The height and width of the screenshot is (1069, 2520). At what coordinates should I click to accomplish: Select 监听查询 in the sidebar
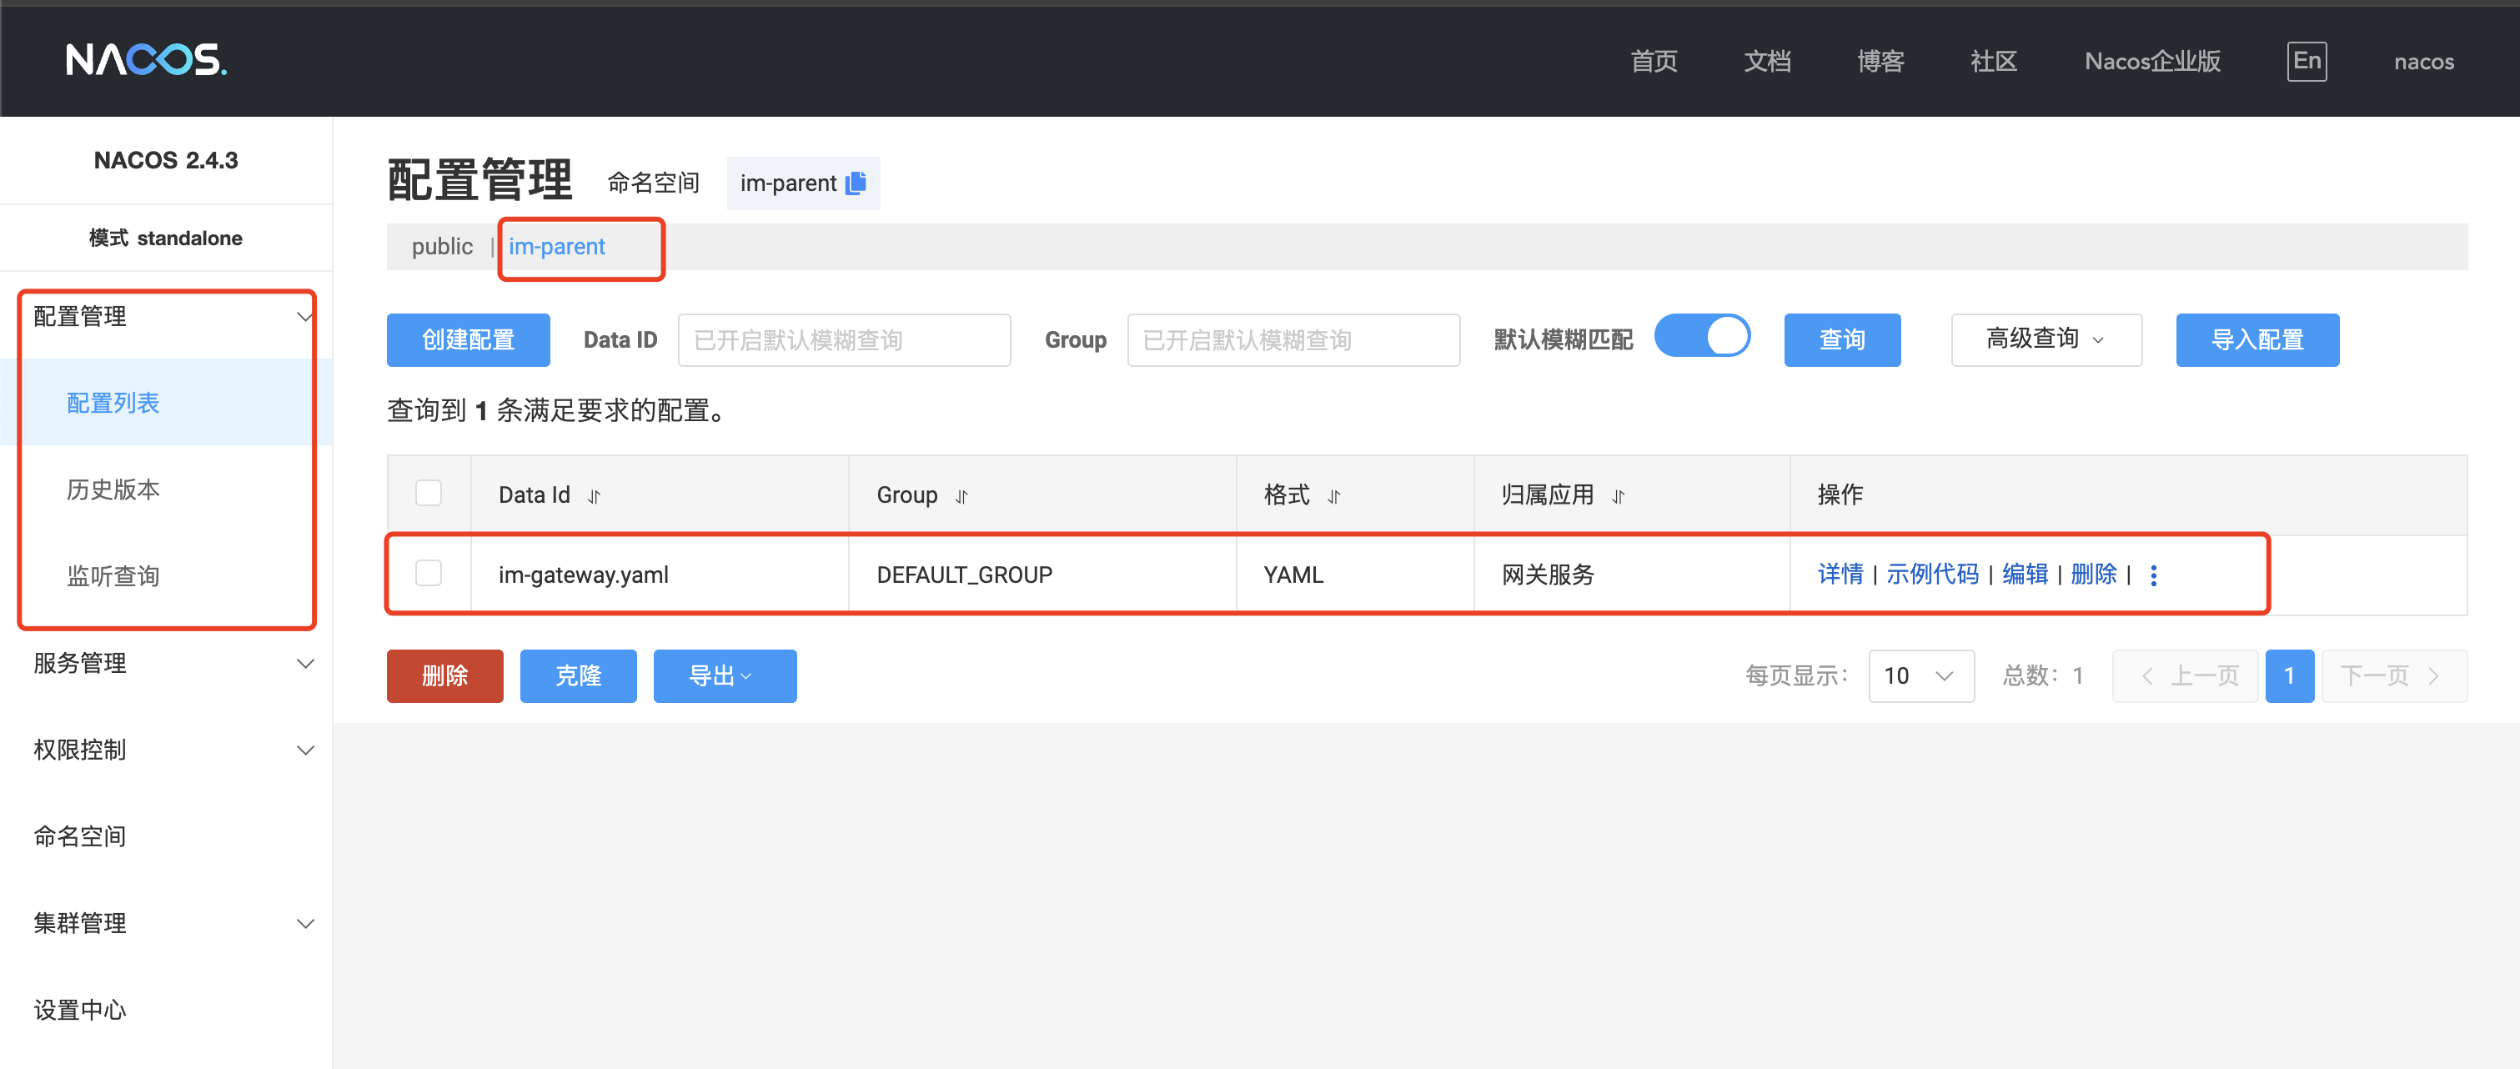click(x=166, y=575)
